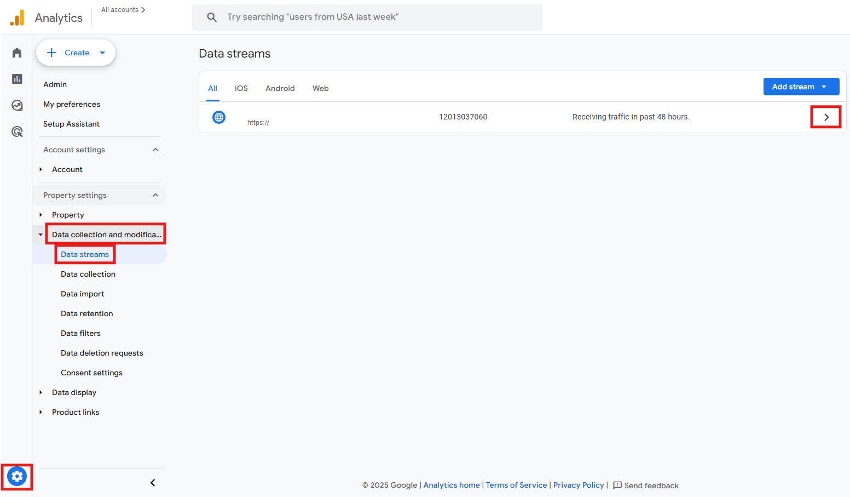Switch to the Web tab
This screenshot has width=850, height=497.
(321, 88)
